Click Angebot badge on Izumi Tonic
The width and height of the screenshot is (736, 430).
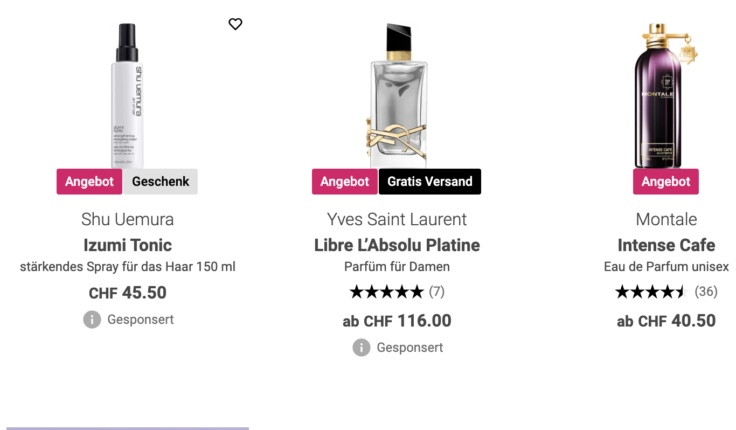coord(89,182)
